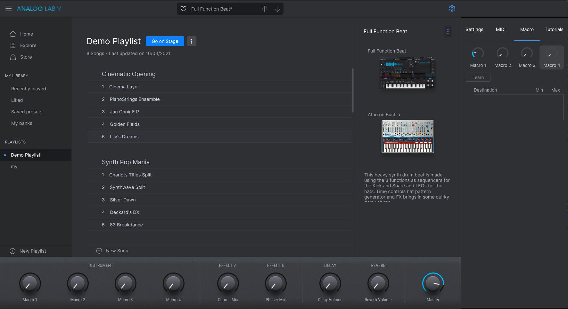Select Demo Playlist in sidebar
This screenshot has width=568, height=309.
tap(36, 155)
